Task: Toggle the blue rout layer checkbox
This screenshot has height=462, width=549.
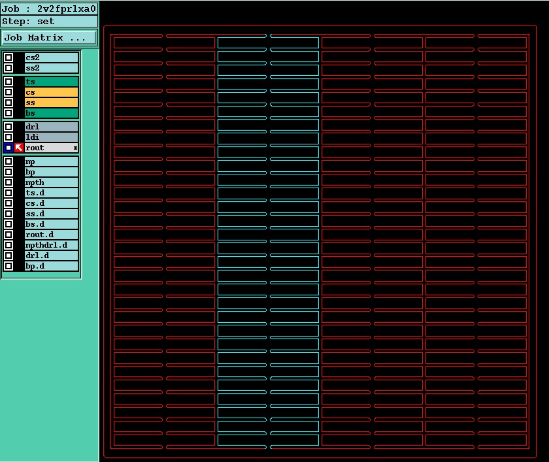Action: pos(8,148)
